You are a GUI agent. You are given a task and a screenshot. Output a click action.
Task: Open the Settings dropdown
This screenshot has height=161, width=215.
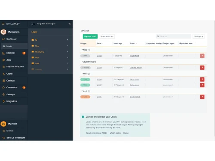point(199,36)
